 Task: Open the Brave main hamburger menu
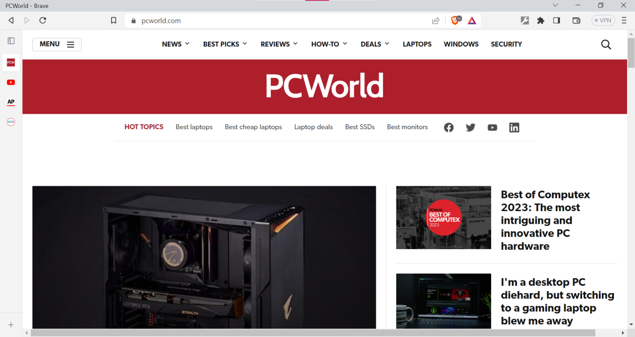tap(624, 21)
